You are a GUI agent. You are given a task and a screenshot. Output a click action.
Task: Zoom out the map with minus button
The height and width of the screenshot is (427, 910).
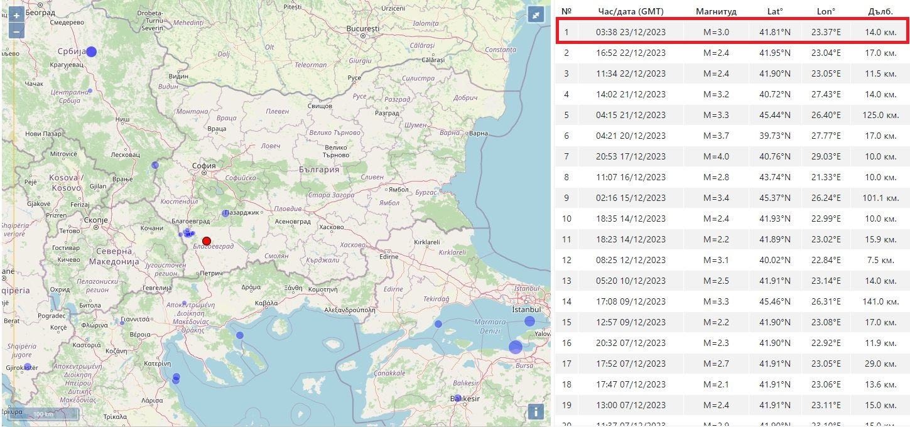click(16, 31)
